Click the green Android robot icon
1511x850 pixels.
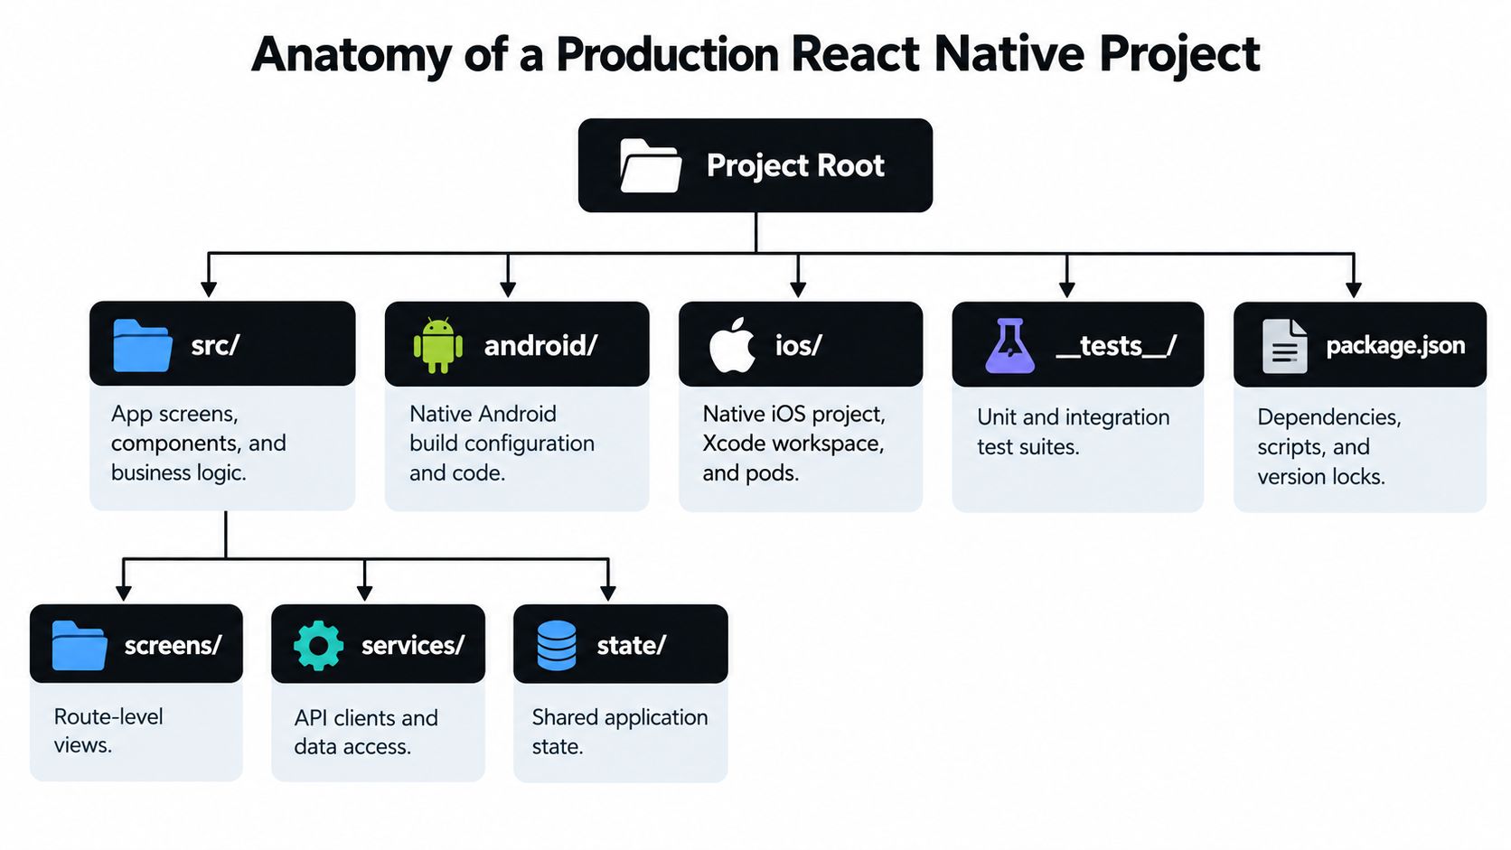(x=438, y=345)
